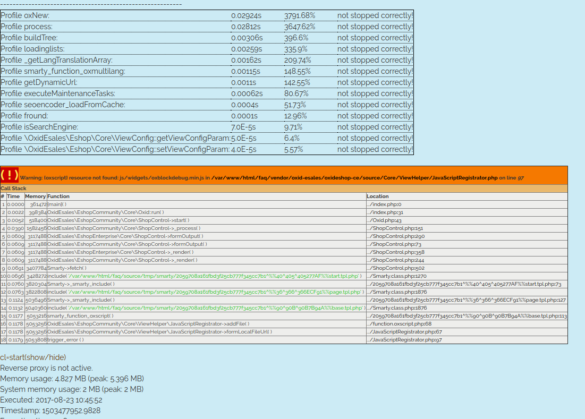
Task: Click the Function column header
Action: click(58, 196)
